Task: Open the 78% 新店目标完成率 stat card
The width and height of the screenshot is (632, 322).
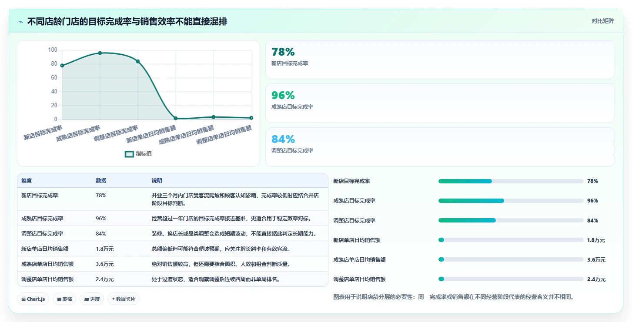Action: point(440,60)
